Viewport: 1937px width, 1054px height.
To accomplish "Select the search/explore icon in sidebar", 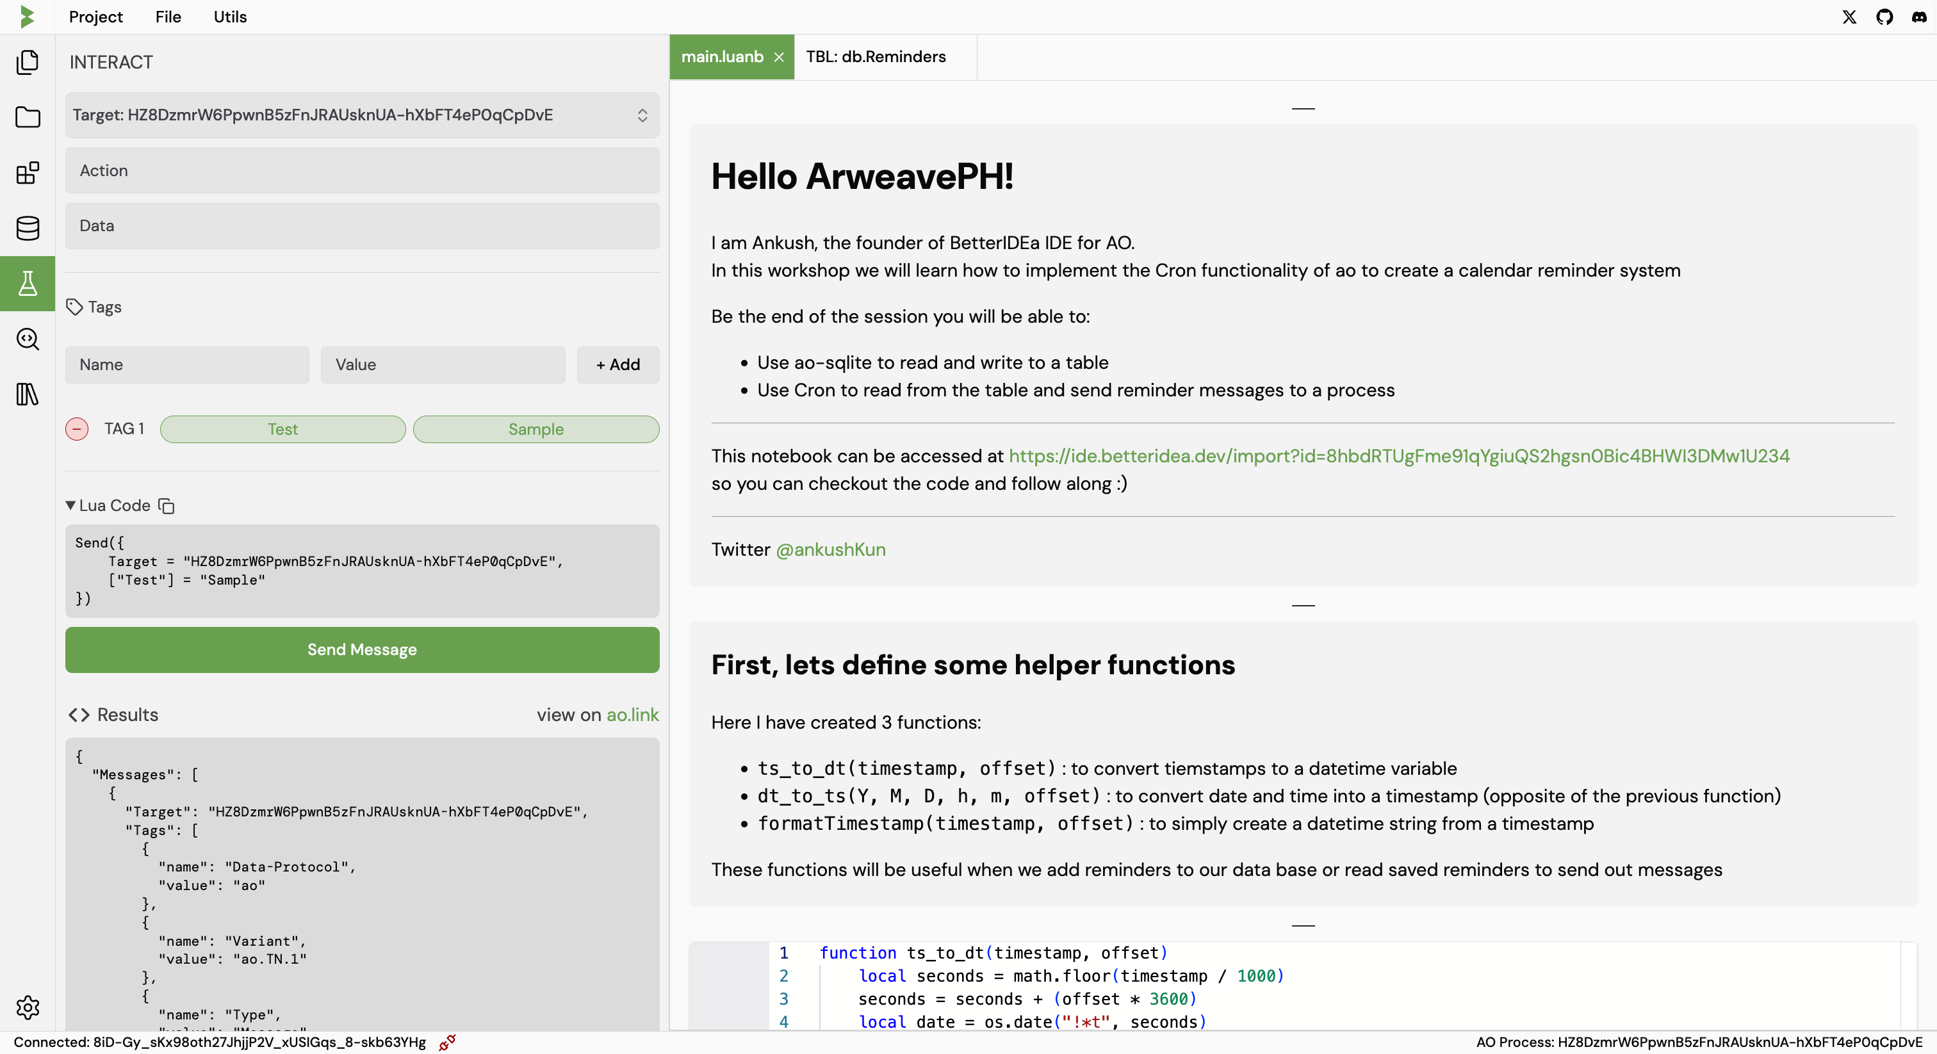I will click(28, 339).
